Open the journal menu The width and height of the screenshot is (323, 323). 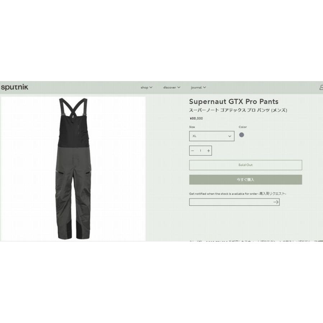(198, 87)
